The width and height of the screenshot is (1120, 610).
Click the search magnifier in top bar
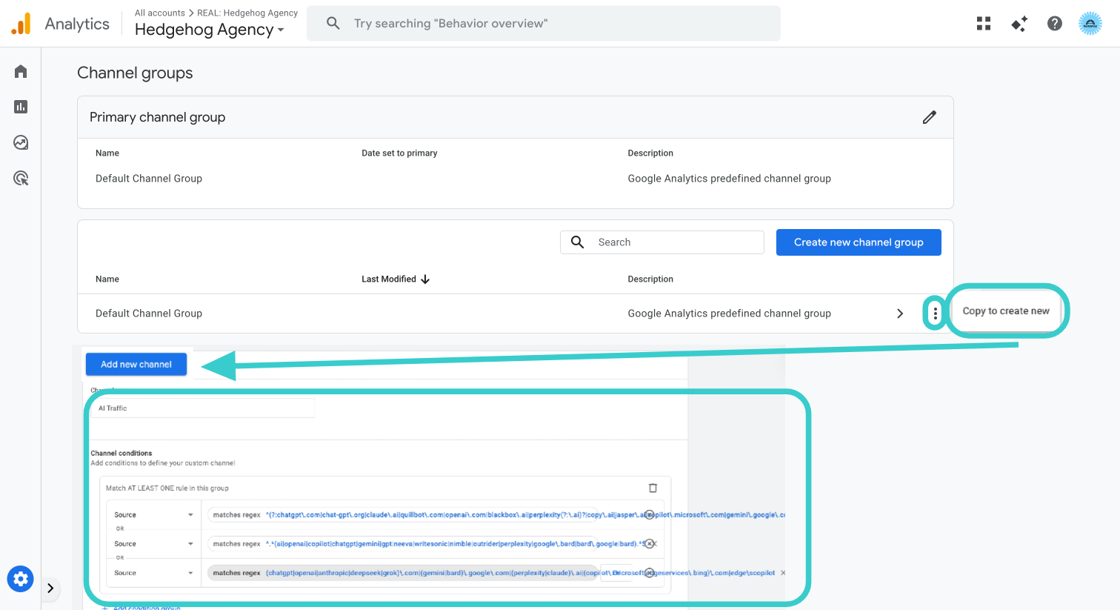333,24
